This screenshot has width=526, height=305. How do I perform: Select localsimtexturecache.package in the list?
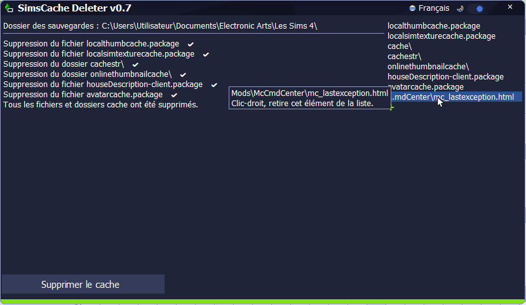tap(442, 36)
